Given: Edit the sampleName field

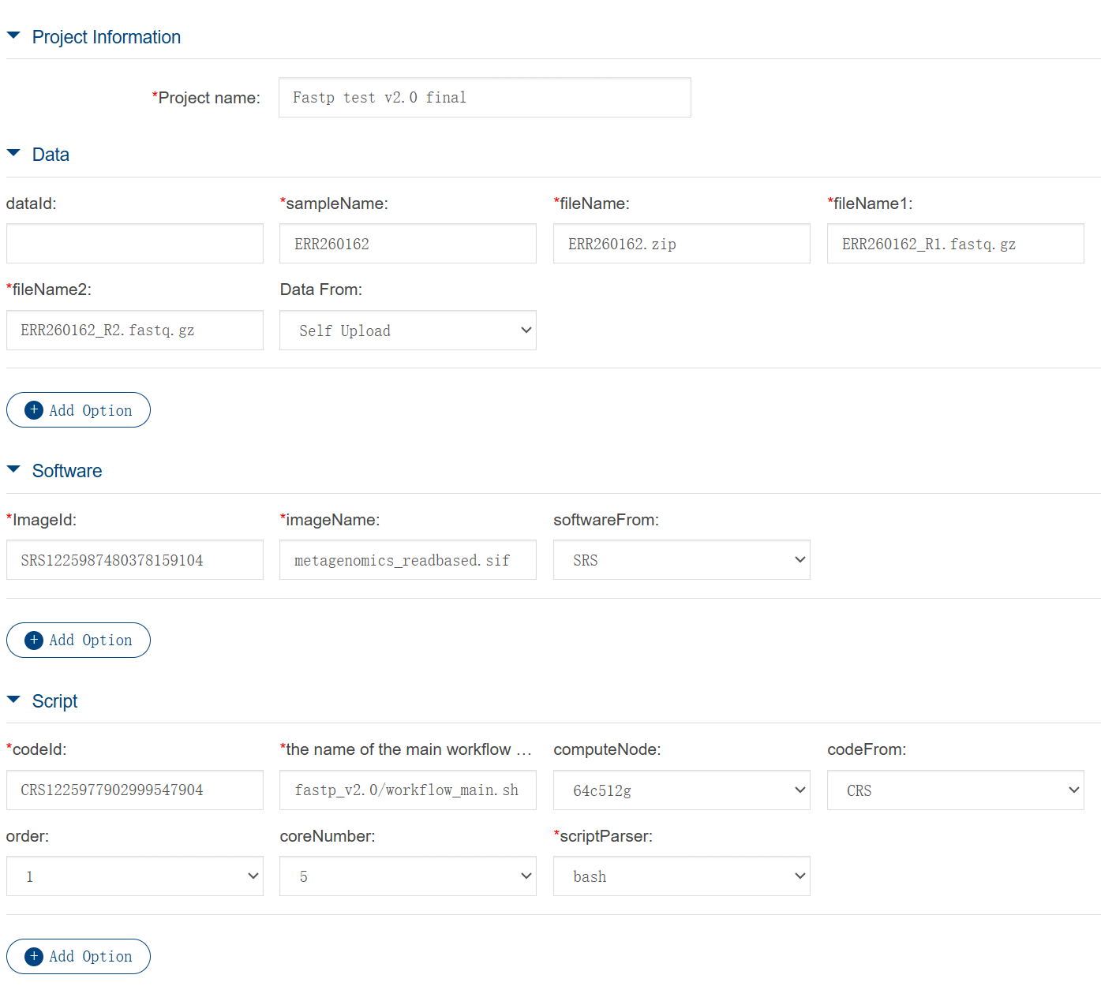Looking at the screenshot, I should coord(408,244).
